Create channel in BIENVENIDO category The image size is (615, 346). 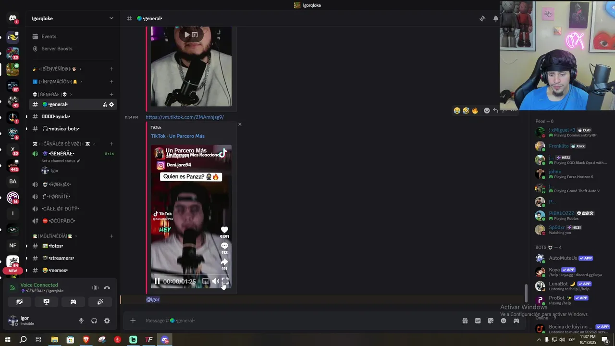click(111, 69)
